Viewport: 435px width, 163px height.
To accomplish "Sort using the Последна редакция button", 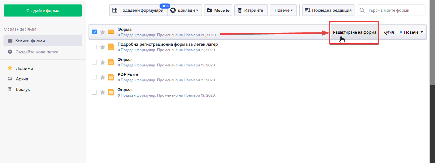I will (328, 10).
